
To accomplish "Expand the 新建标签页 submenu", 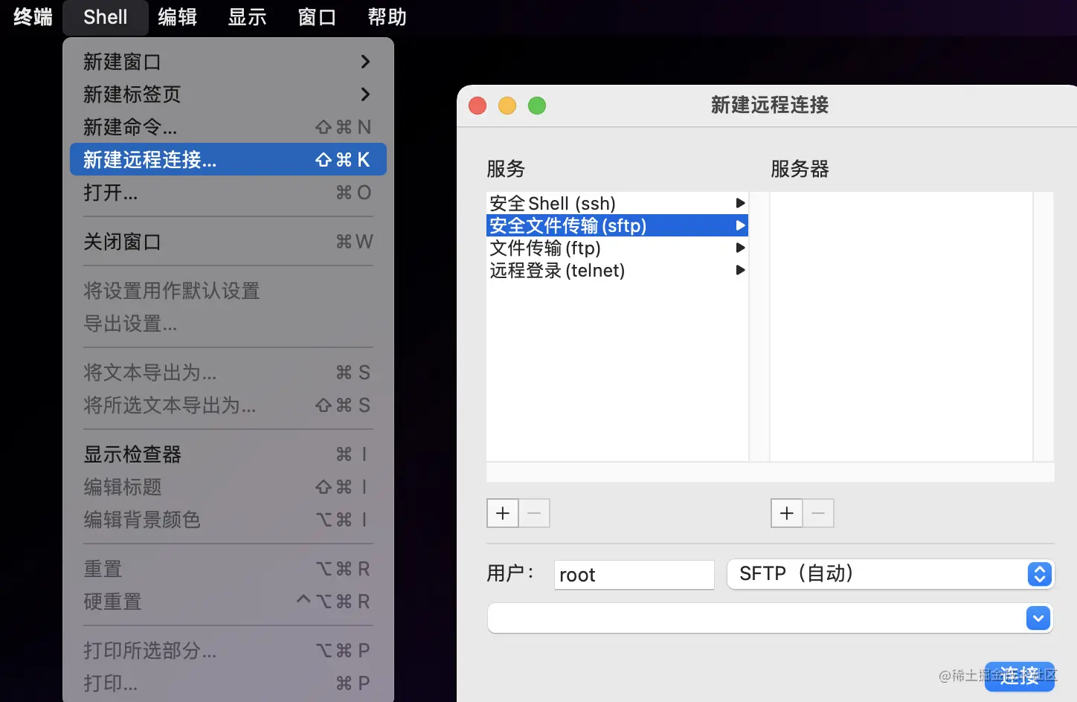I will (228, 94).
